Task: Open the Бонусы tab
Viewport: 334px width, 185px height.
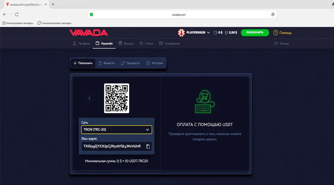Action: (126, 43)
